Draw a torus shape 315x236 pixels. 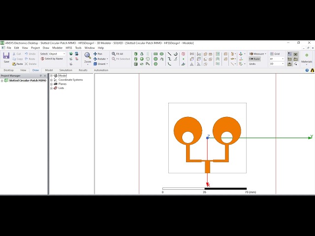(x=142, y=64)
